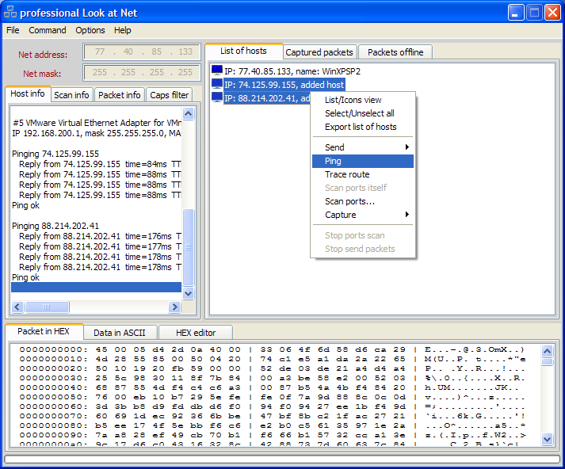Open the Captured packets tab
Viewport: 565px width, 469px height.
click(x=319, y=52)
